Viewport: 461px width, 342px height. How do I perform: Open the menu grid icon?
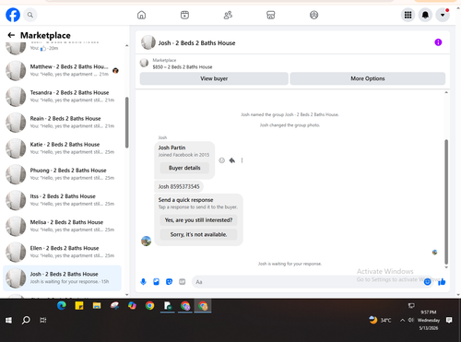point(408,15)
